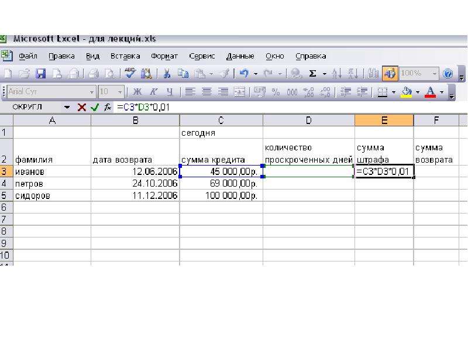The width and height of the screenshot is (468, 351).
Task: Cancel formula entry with red X
Action: pos(81,107)
